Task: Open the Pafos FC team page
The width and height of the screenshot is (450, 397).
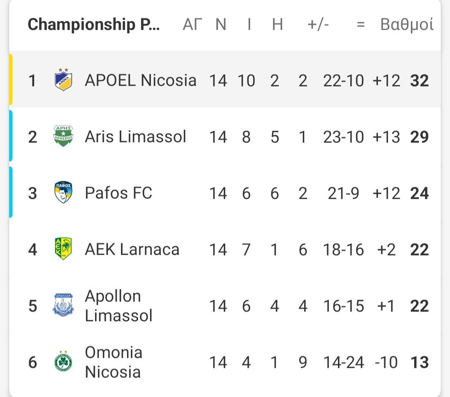Action: [x=118, y=193]
